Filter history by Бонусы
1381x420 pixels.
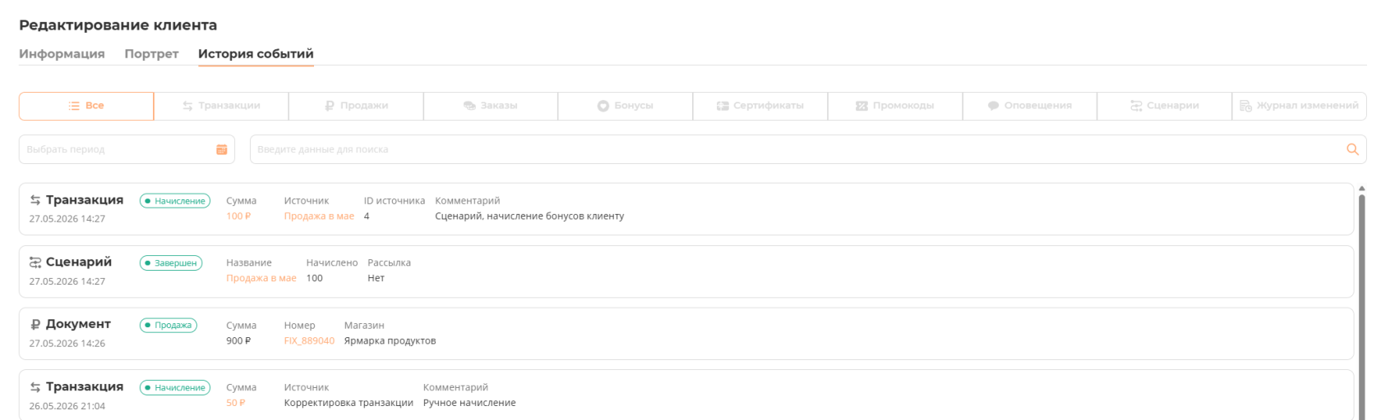626,106
